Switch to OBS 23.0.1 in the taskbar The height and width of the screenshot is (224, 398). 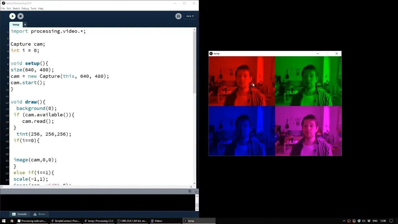click(x=132, y=221)
